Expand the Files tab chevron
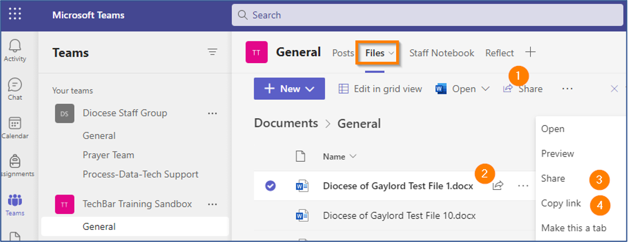This screenshot has width=628, height=242. click(392, 53)
